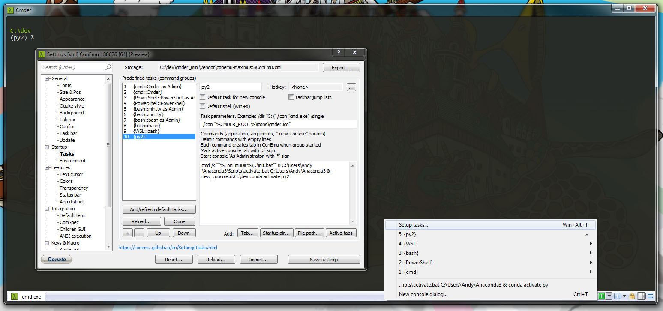Select Environment in the settings tree
Image resolution: width=663 pixels, height=311 pixels.
point(72,161)
